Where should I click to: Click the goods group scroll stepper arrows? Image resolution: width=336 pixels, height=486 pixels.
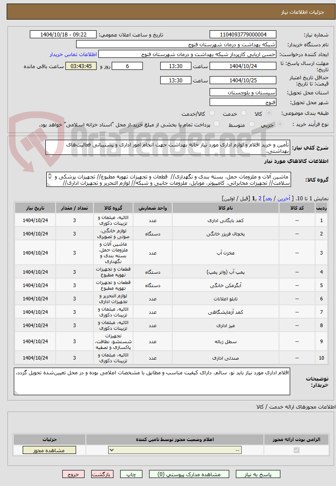(x=49, y=177)
